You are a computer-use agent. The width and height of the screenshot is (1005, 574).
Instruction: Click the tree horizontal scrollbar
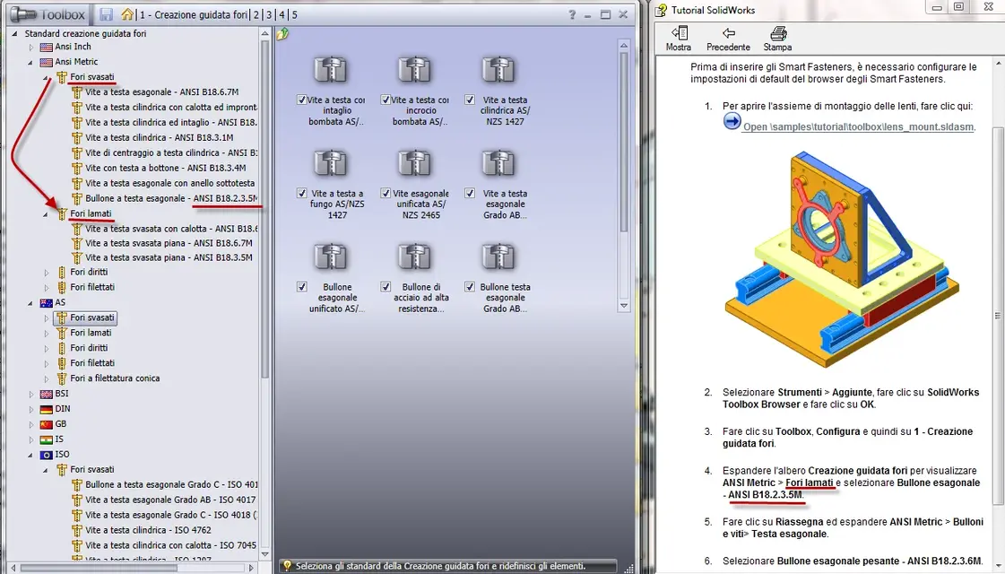pyautogui.click(x=99, y=568)
